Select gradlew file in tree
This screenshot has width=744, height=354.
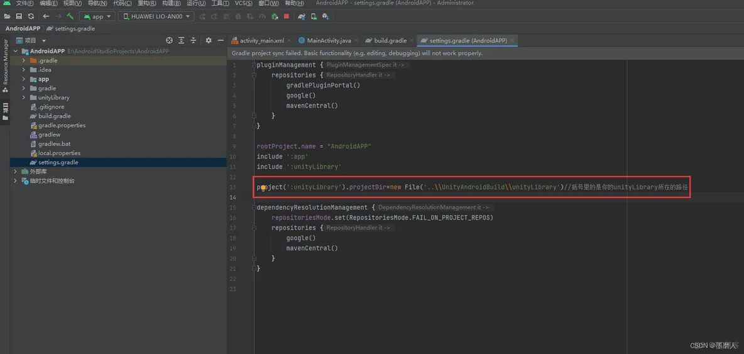pyautogui.click(x=50, y=135)
